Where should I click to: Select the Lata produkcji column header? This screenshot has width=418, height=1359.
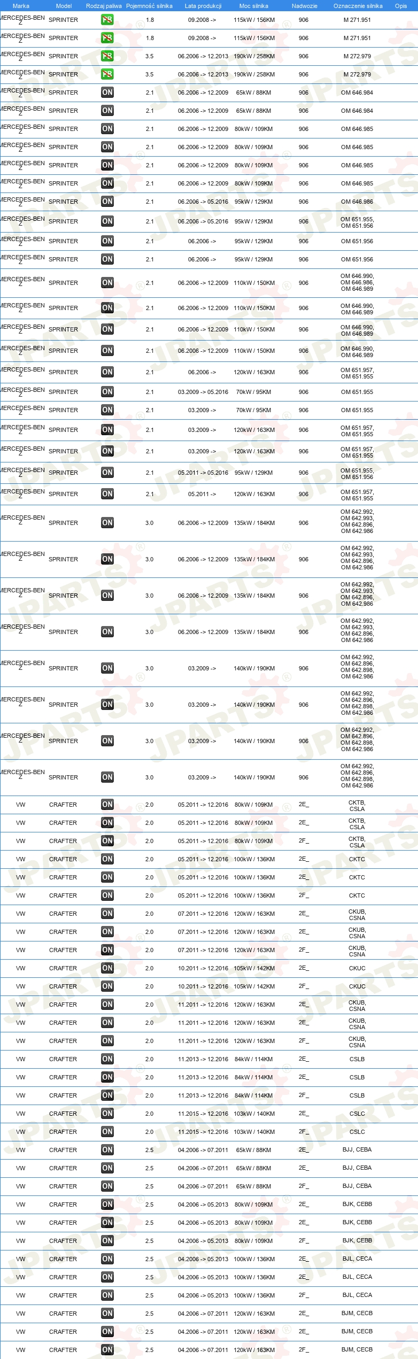click(x=203, y=6)
